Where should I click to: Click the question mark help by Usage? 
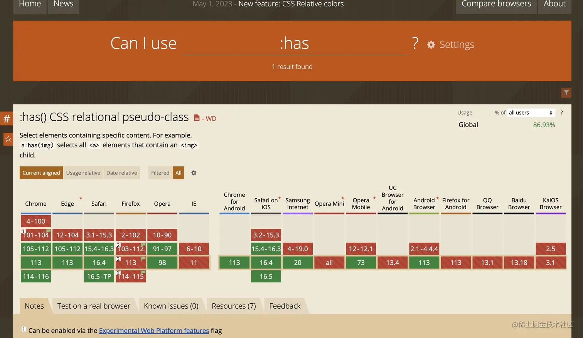click(561, 113)
